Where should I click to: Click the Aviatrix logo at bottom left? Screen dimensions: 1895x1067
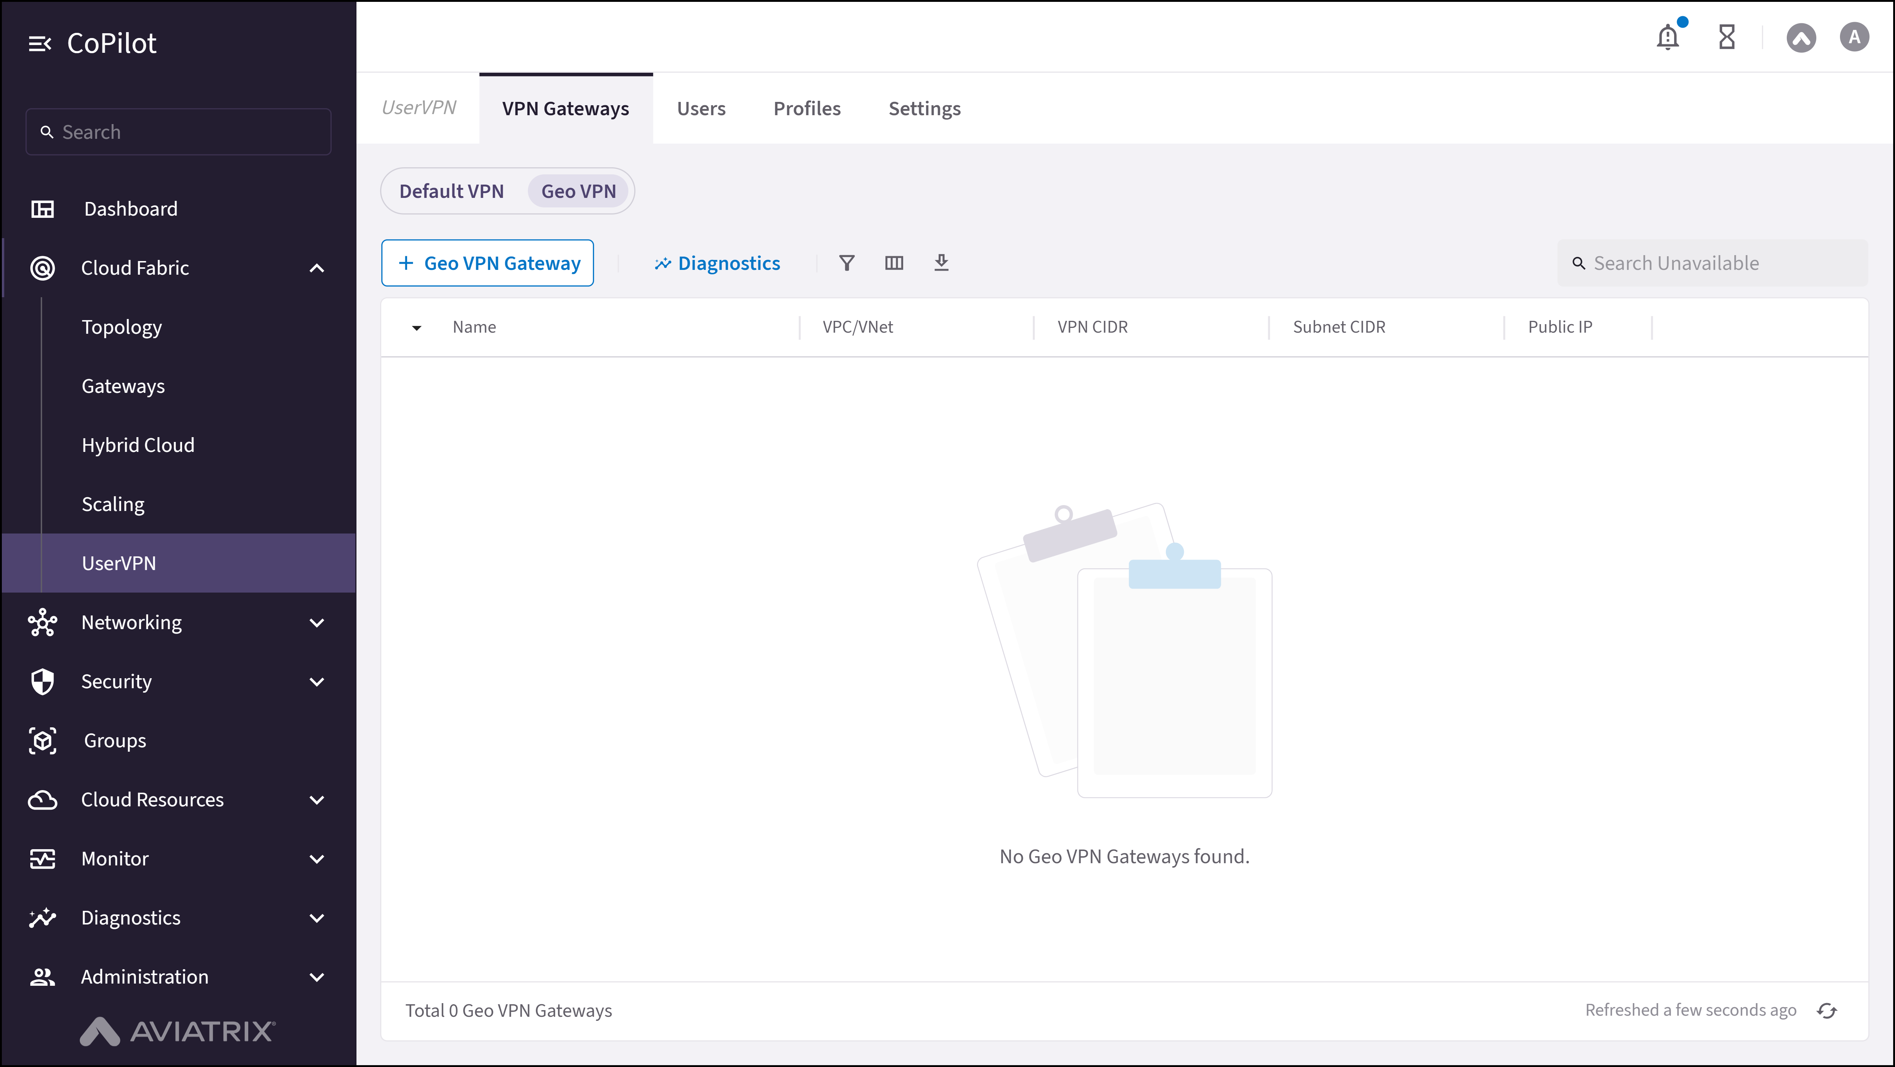[177, 1032]
